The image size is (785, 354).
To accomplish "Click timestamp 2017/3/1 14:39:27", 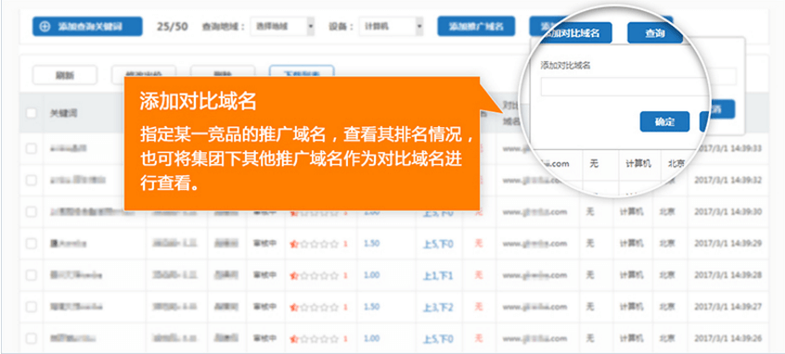I will [x=727, y=307].
